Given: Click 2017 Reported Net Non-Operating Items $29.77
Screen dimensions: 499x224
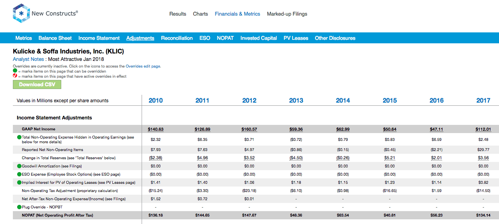Looking at the screenshot, I should tap(483, 150).
